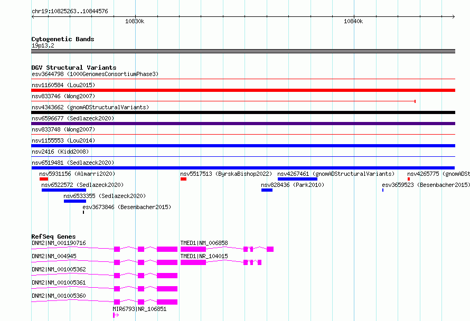Click the MIR6793 arrow glyph

pos(116,315)
